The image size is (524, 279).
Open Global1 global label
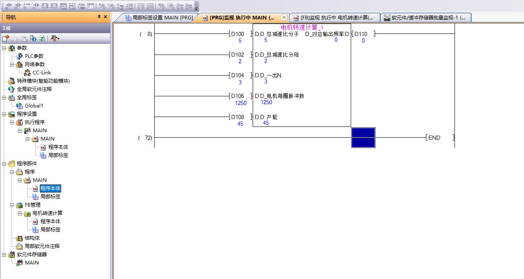[33, 106]
